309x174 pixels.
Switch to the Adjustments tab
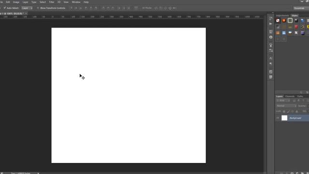(x=282, y=15)
